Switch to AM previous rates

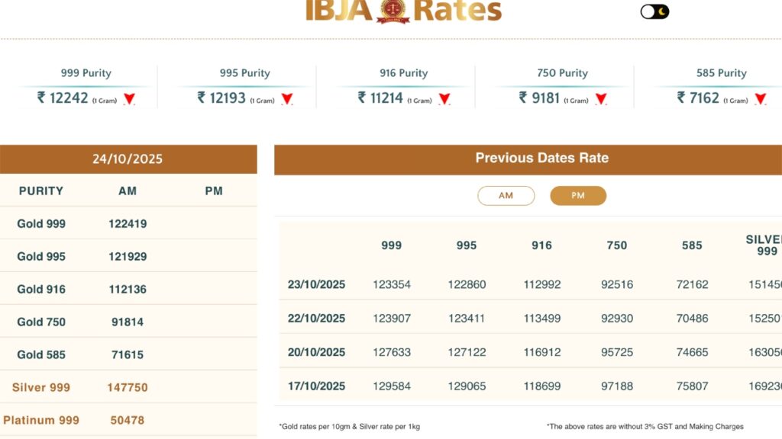point(506,195)
